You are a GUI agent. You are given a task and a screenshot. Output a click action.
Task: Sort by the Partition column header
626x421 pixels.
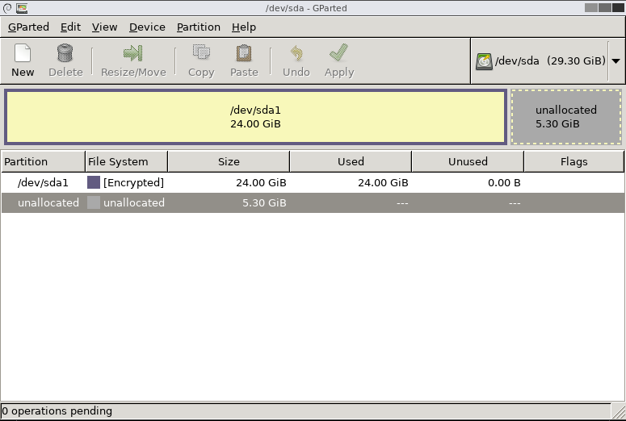[43, 161]
